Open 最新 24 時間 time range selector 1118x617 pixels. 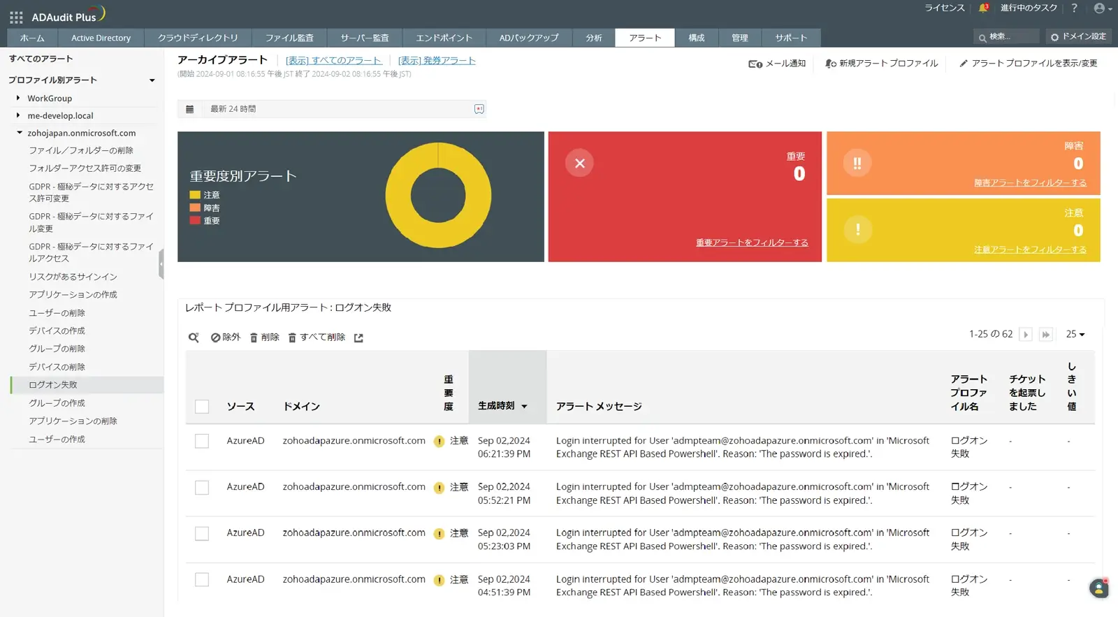point(332,109)
